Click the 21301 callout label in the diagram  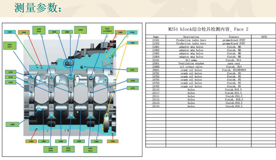132,32
